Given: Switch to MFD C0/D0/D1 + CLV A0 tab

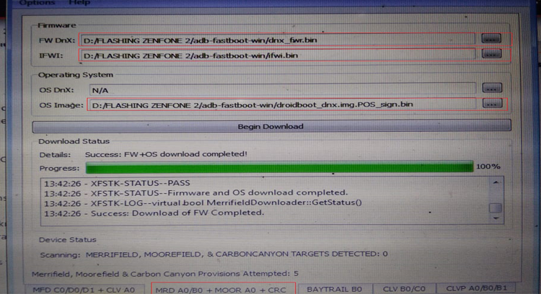Looking at the screenshot, I should click(84, 289).
